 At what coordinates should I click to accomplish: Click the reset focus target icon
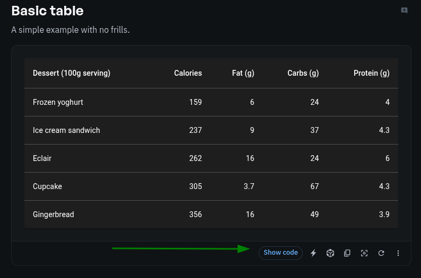pyautogui.click(x=364, y=253)
